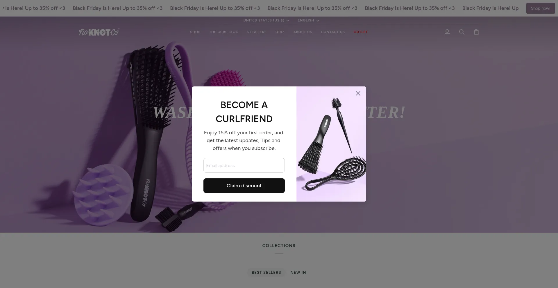Open the shopping bag cart icon
Screen dimensions: 558x288
476,32
